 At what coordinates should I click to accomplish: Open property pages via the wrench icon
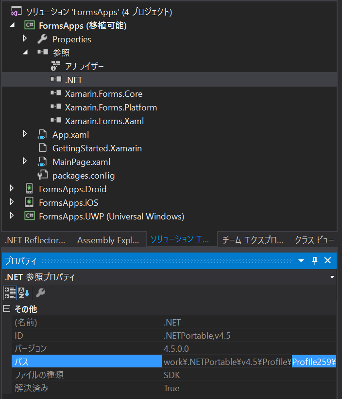(41, 292)
